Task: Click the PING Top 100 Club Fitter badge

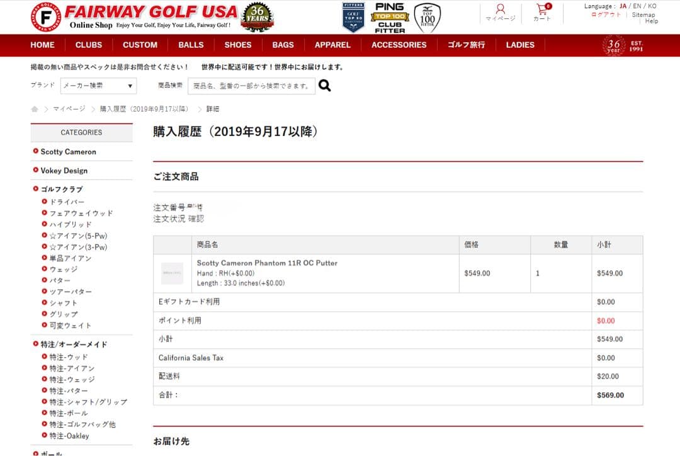Action: (x=390, y=18)
